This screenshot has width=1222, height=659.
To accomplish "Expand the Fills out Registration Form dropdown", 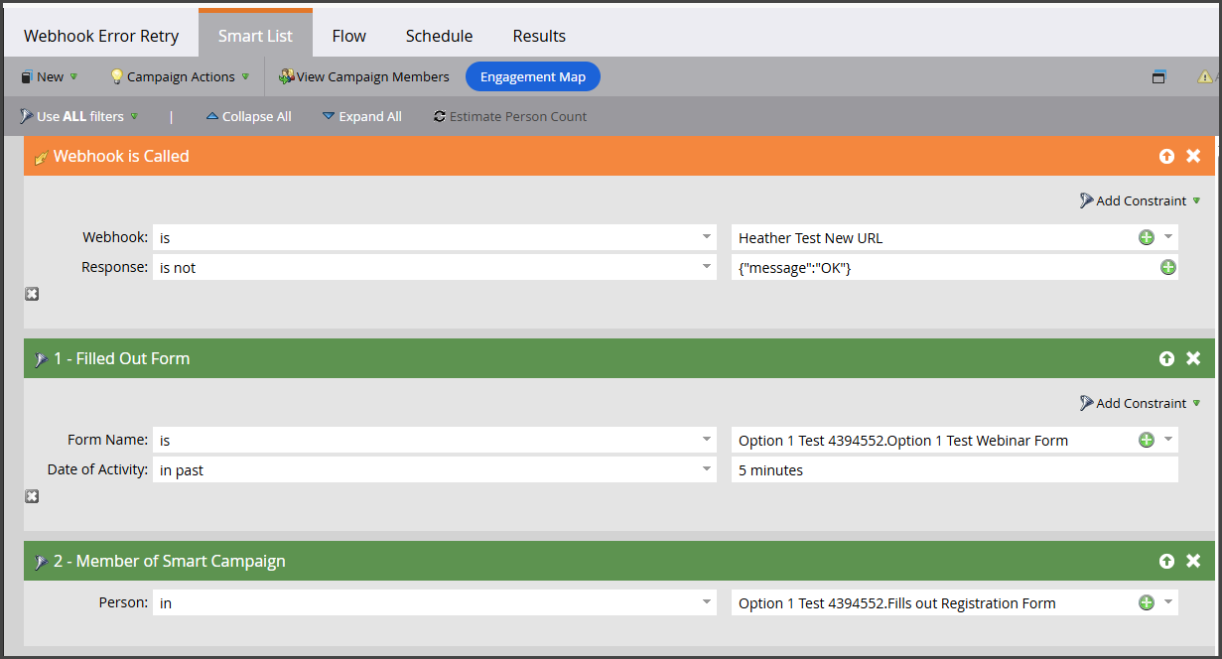I will coord(1168,602).
